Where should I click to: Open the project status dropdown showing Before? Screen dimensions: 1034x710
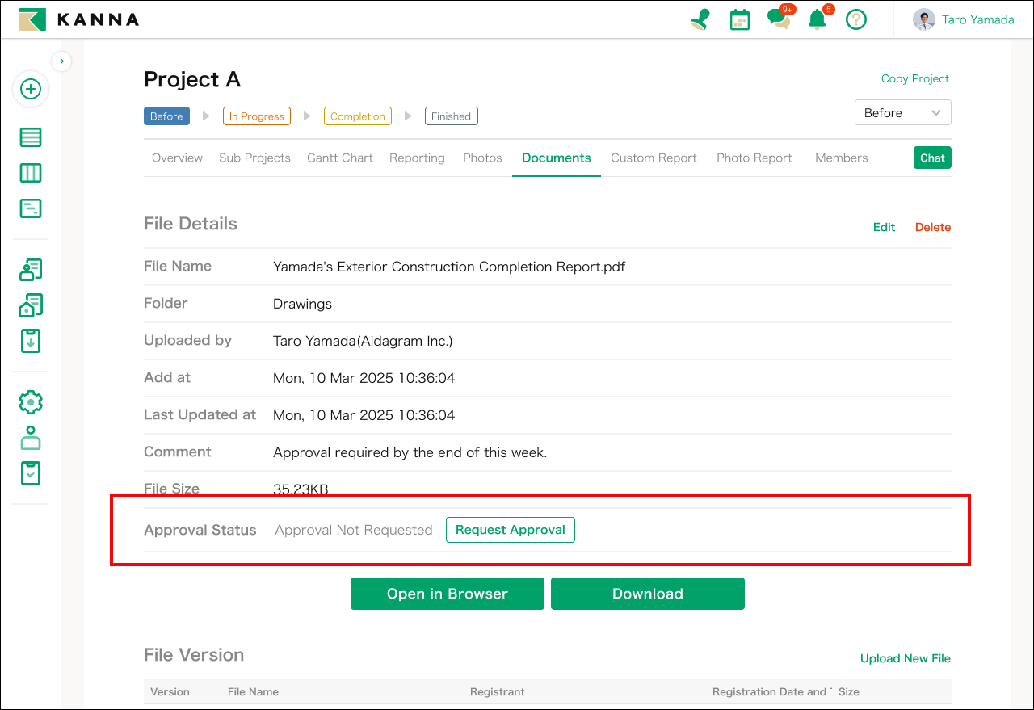(902, 113)
